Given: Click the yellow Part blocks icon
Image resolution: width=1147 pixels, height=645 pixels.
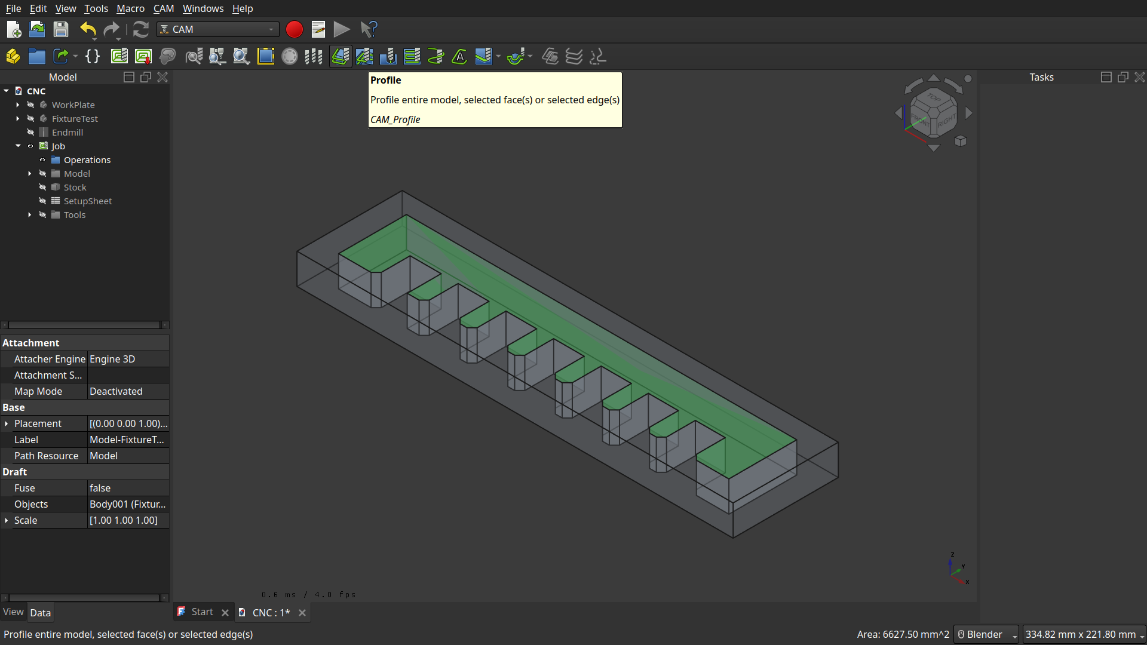Looking at the screenshot, I should [13, 57].
